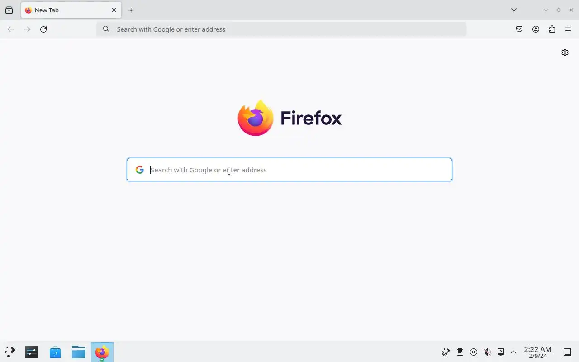Open the clock showing 2:22 AM
This screenshot has height=362, width=579.
(x=537, y=352)
